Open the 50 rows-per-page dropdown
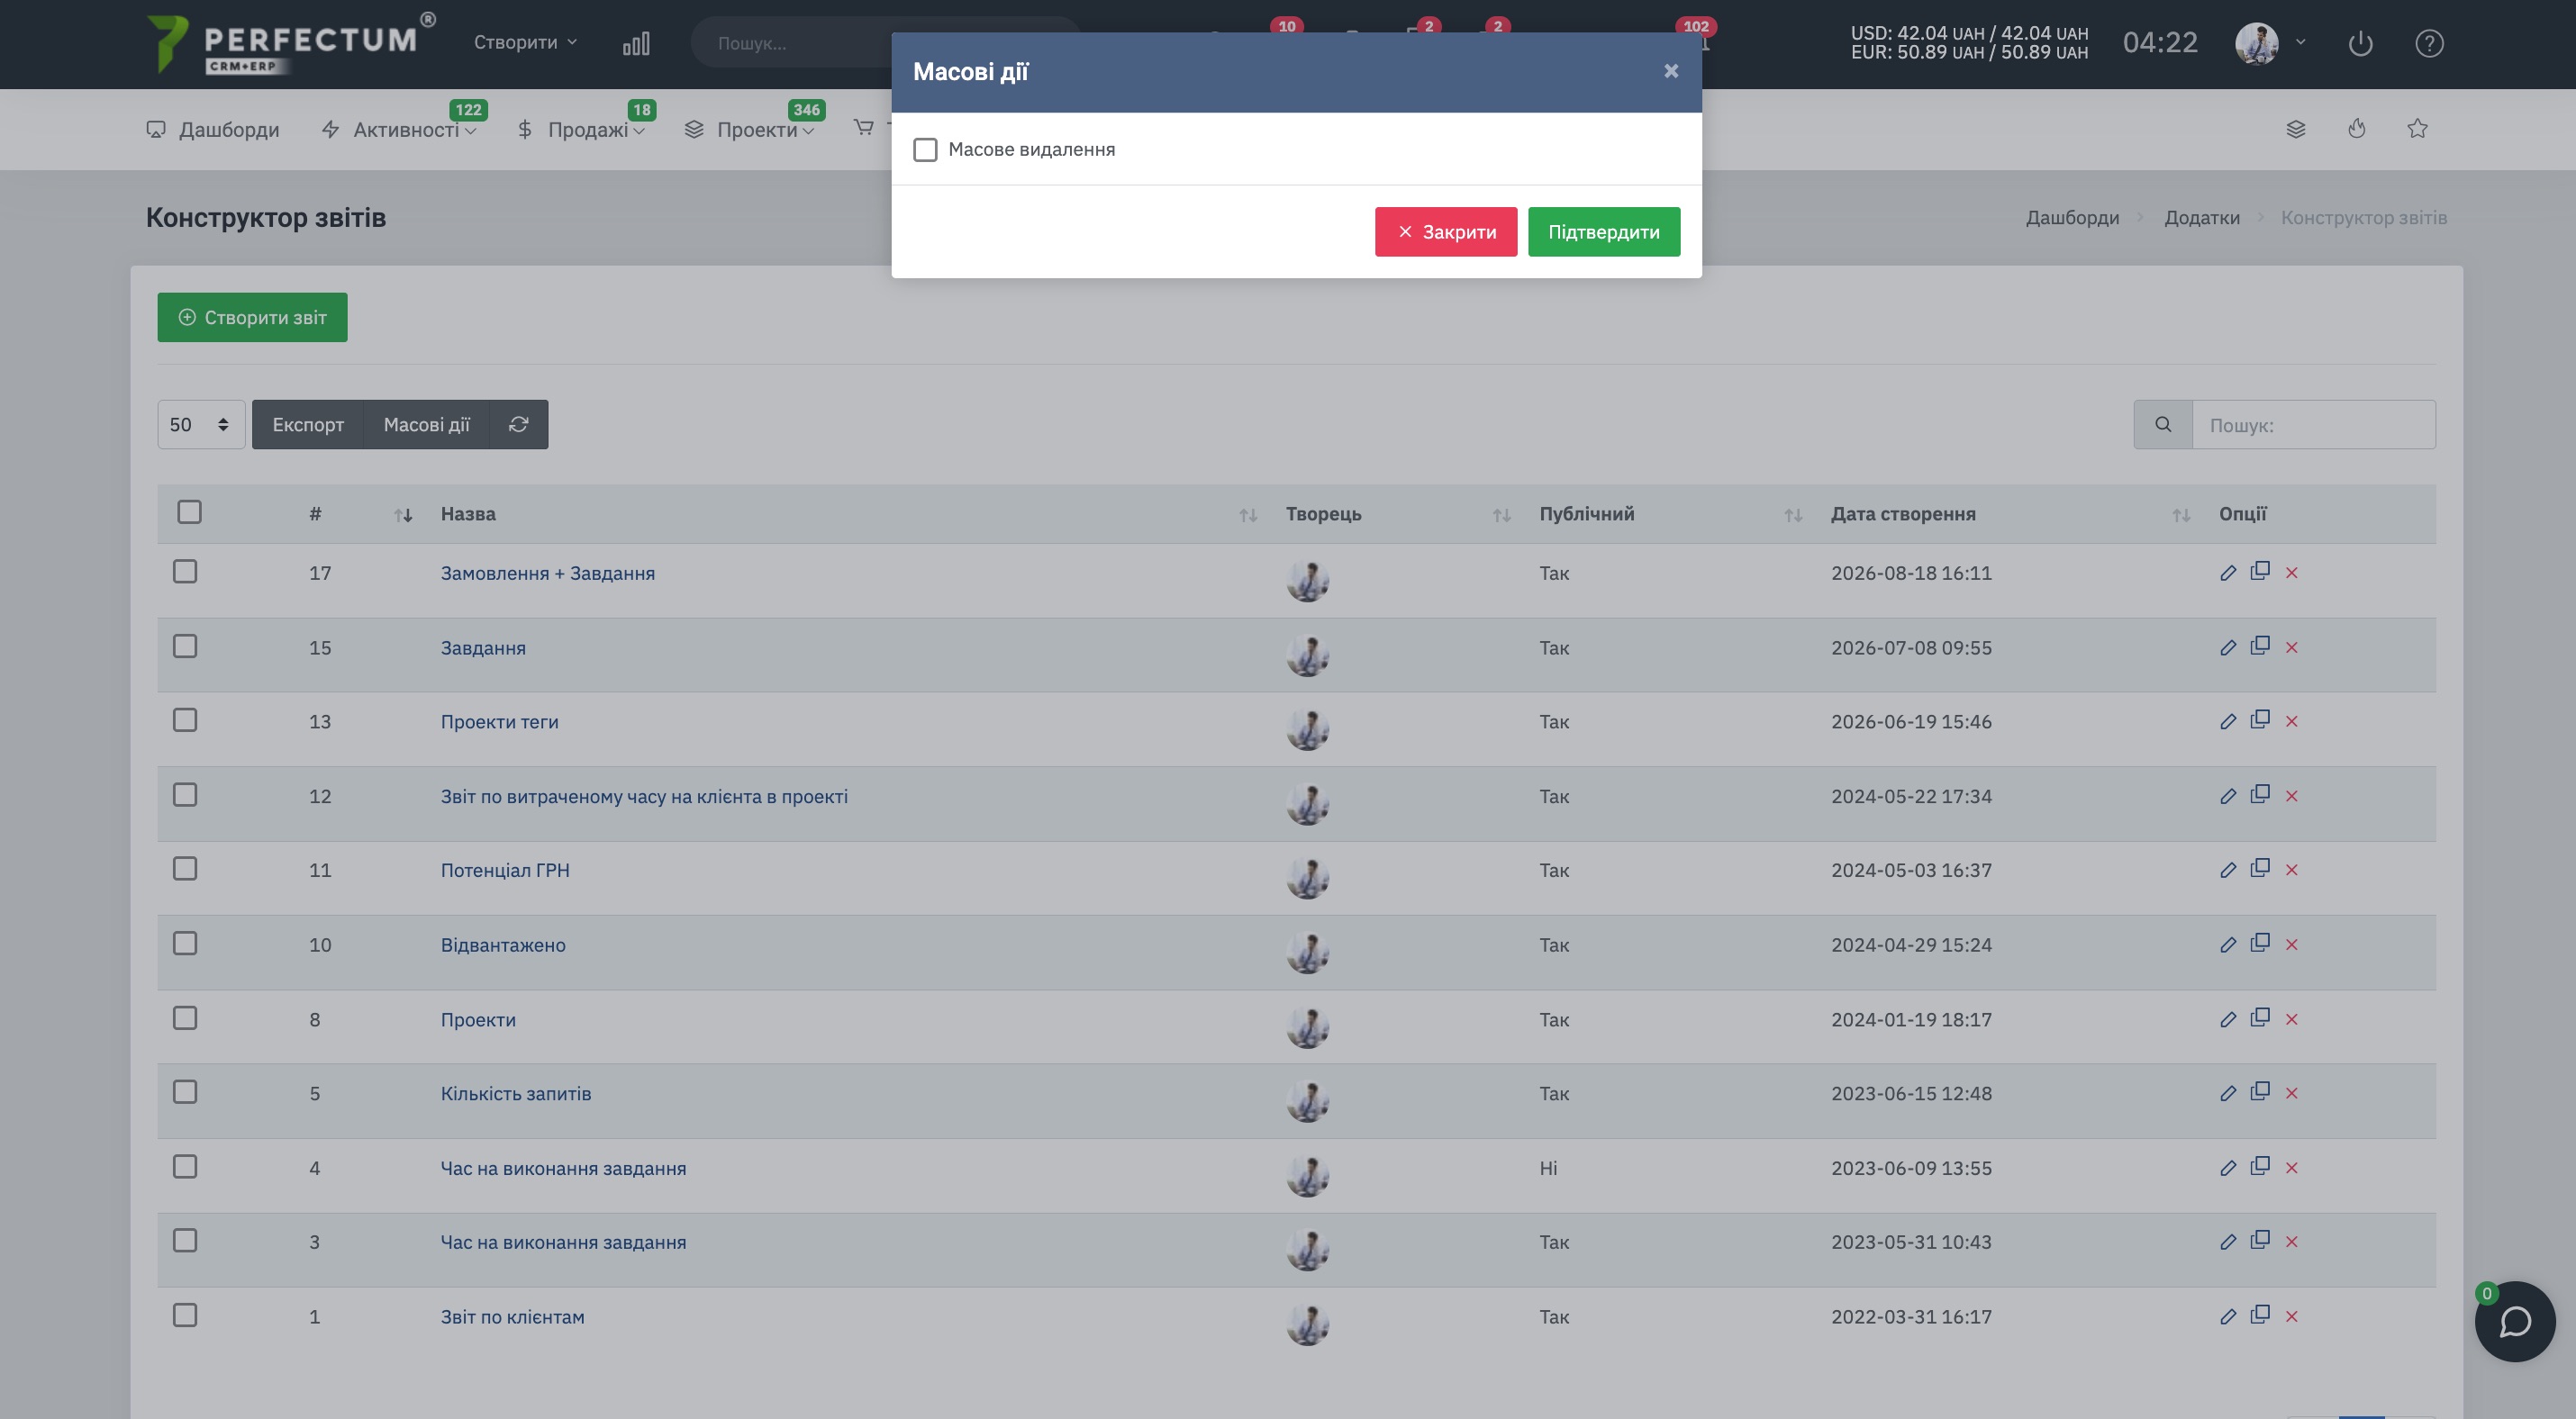Viewport: 2576px width, 1419px height. (201, 425)
